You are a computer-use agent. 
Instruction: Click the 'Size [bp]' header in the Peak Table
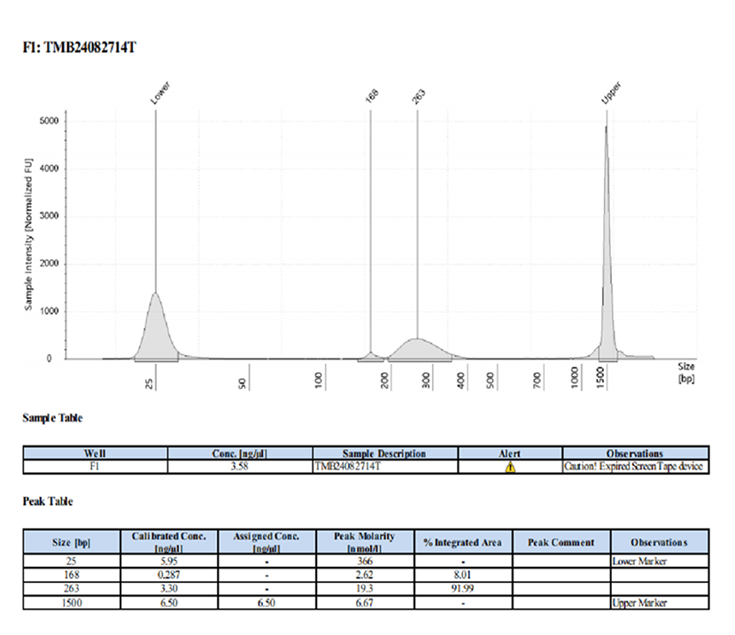coord(71,543)
